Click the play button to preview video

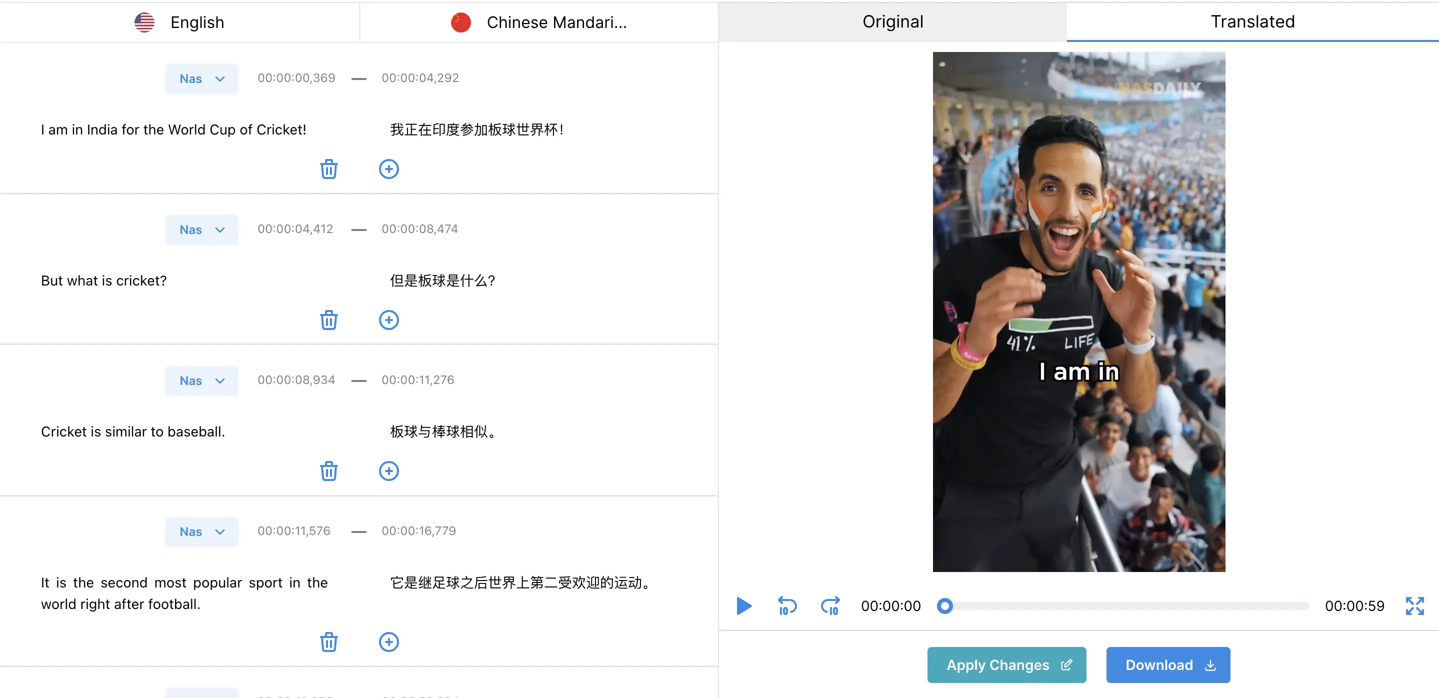coord(743,605)
